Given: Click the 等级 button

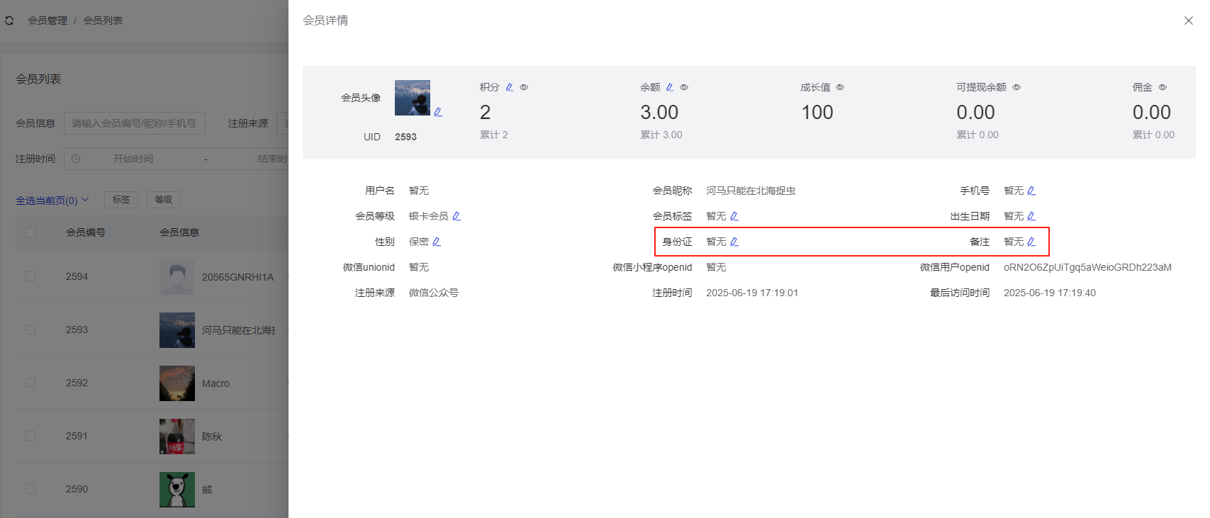Looking at the screenshot, I should tap(164, 200).
